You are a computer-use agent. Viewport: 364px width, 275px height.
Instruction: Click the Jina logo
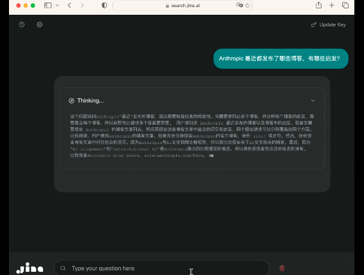click(x=30, y=268)
